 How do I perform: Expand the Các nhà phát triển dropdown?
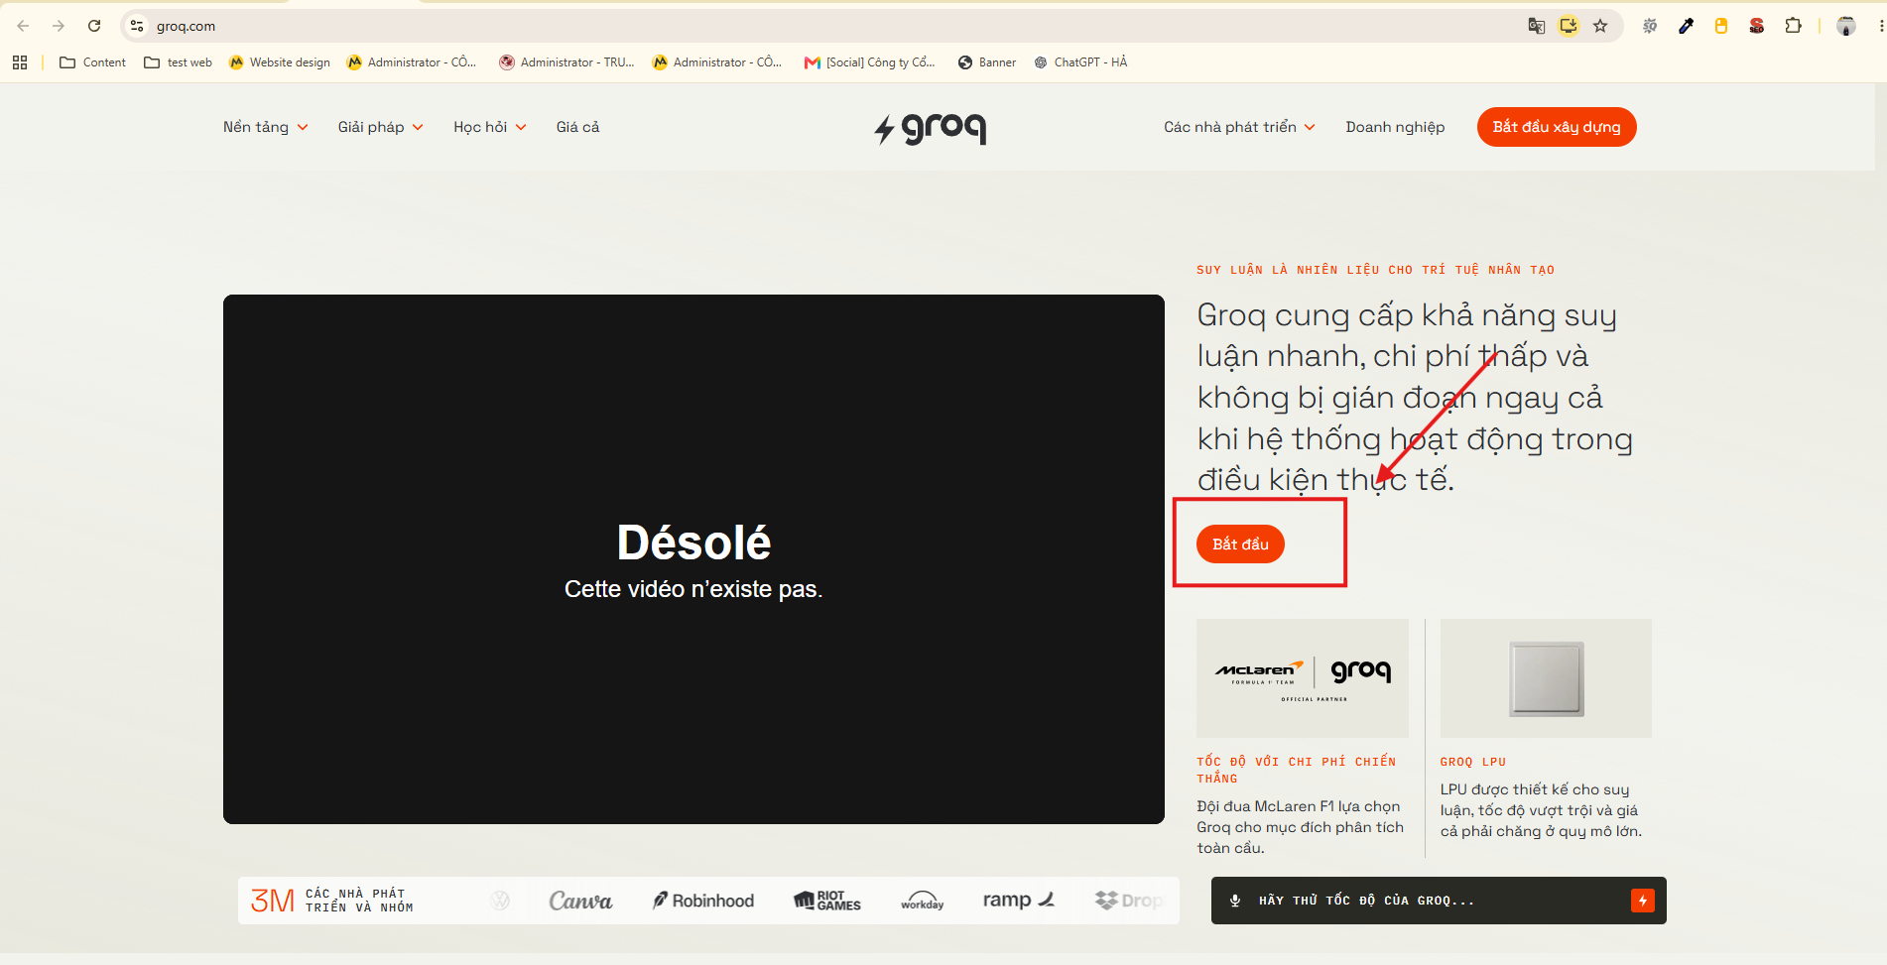click(1239, 127)
